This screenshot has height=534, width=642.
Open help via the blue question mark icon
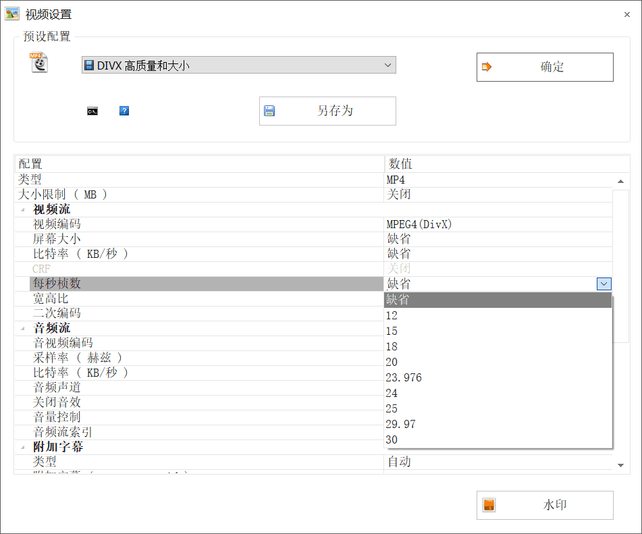[124, 111]
